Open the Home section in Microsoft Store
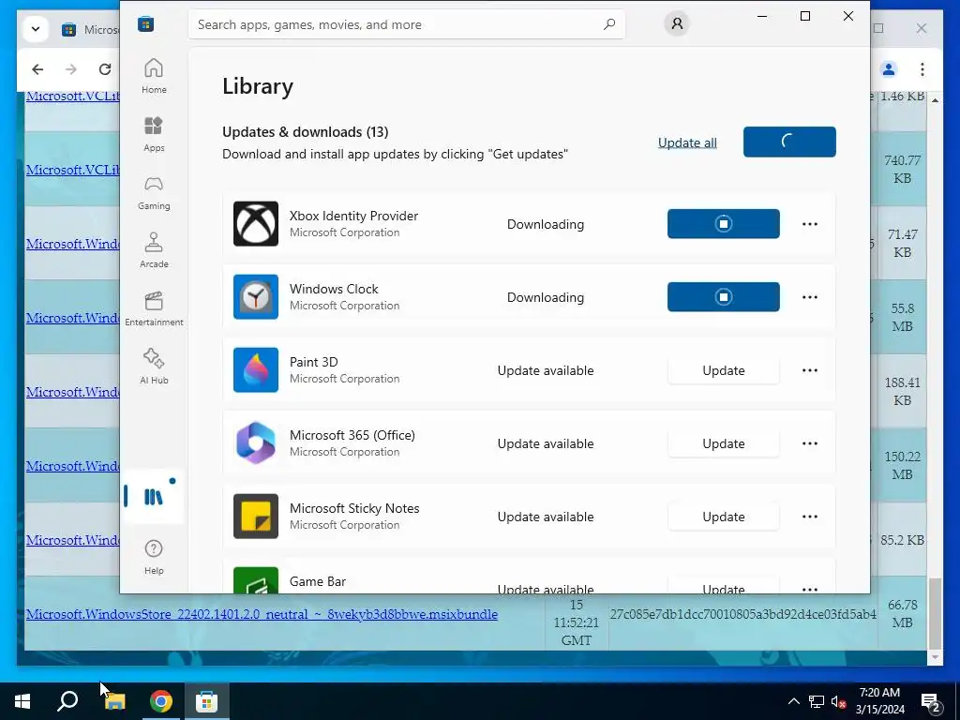Screen dimensions: 960x720 point(154,76)
